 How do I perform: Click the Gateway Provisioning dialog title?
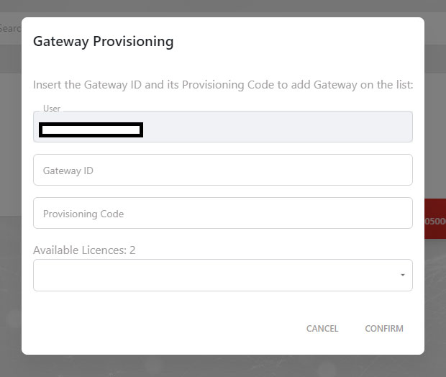click(x=104, y=41)
